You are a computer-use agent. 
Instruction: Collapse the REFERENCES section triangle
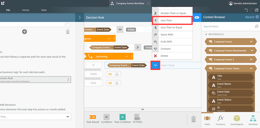206,34
